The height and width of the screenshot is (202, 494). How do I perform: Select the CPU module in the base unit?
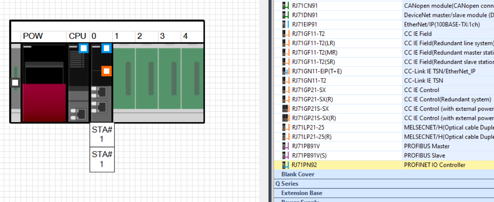pos(78,83)
